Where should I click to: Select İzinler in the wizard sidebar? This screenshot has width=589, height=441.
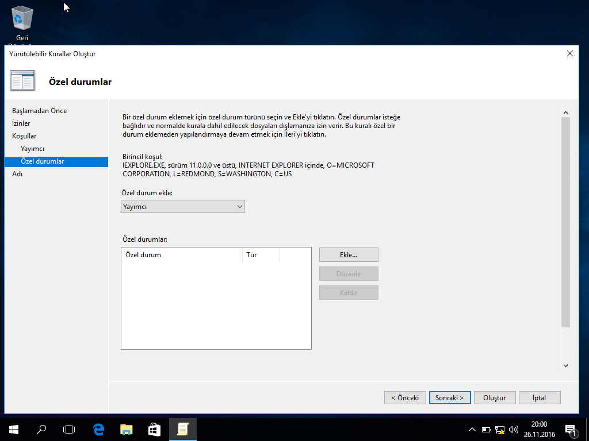[x=21, y=123]
